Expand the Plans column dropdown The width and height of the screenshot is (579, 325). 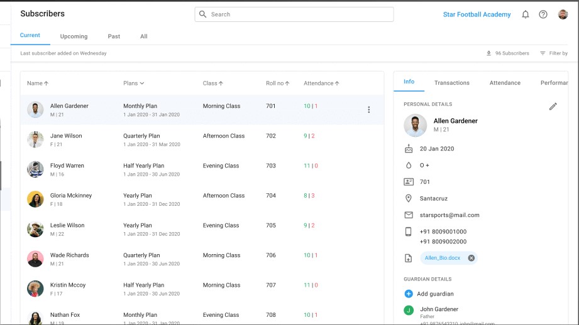point(134,83)
